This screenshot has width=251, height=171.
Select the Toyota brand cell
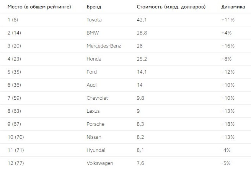coord(94,20)
